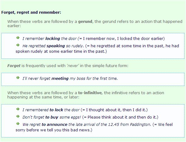This screenshot has height=142, width=186.
Task: Click the explanation "I thought about it, then I did it"
Action: (117, 109)
